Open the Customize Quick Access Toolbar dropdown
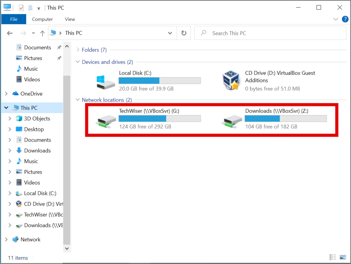This screenshot has width=351, height=264. click(x=39, y=8)
